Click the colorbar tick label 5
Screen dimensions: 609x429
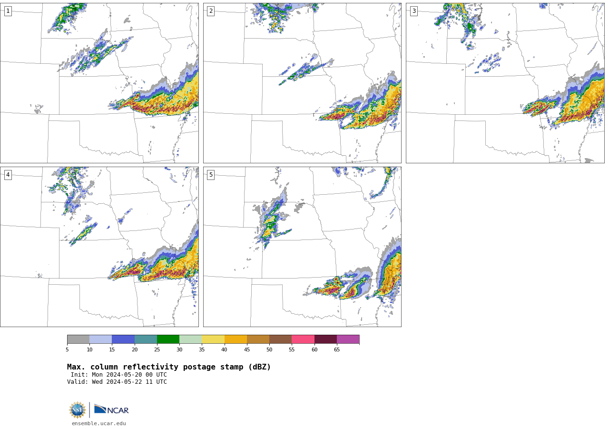click(67, 350)
